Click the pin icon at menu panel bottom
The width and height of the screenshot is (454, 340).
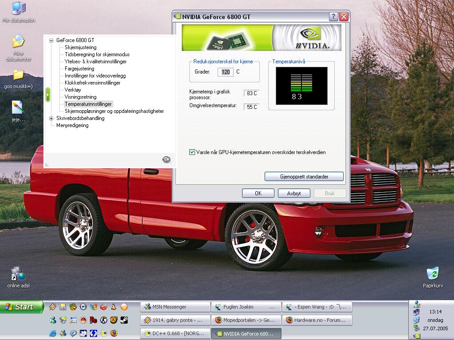pyautogui.click(x=166, y=159)
